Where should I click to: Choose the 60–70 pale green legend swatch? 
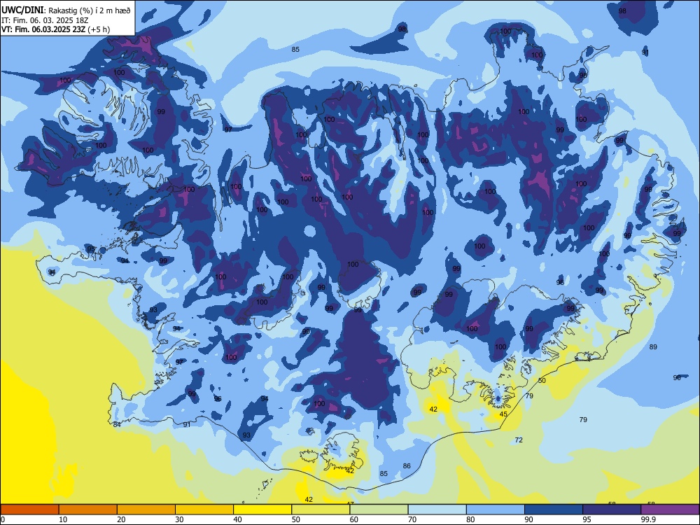coord(379,510)
